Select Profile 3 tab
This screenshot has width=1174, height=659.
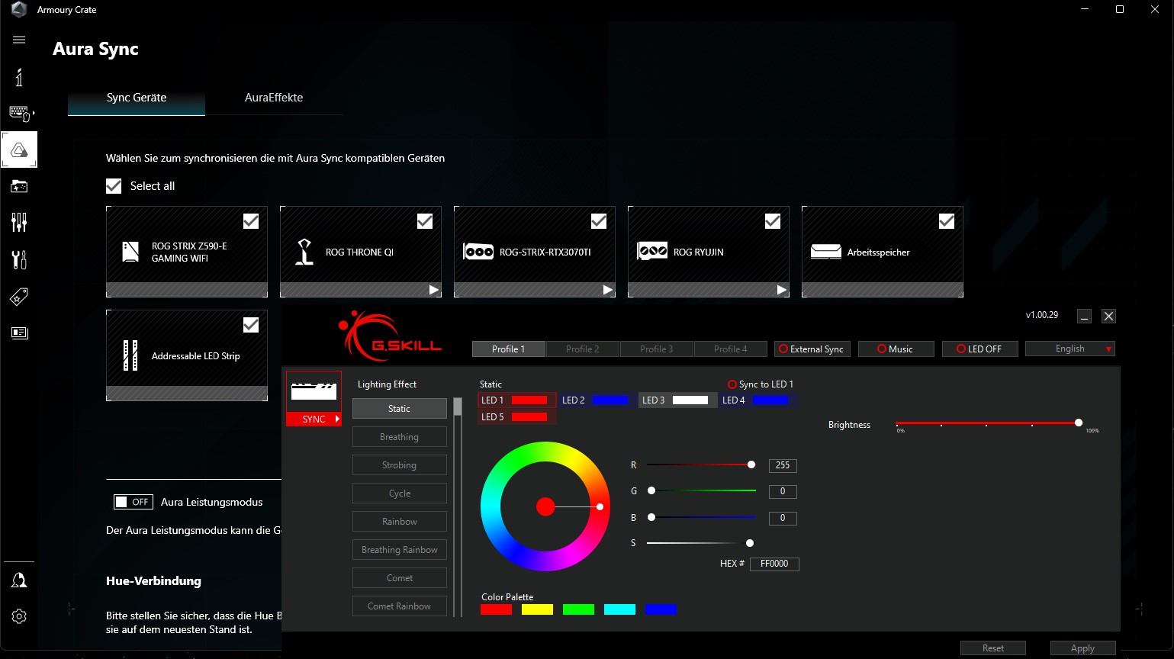(x=656, y=349)
